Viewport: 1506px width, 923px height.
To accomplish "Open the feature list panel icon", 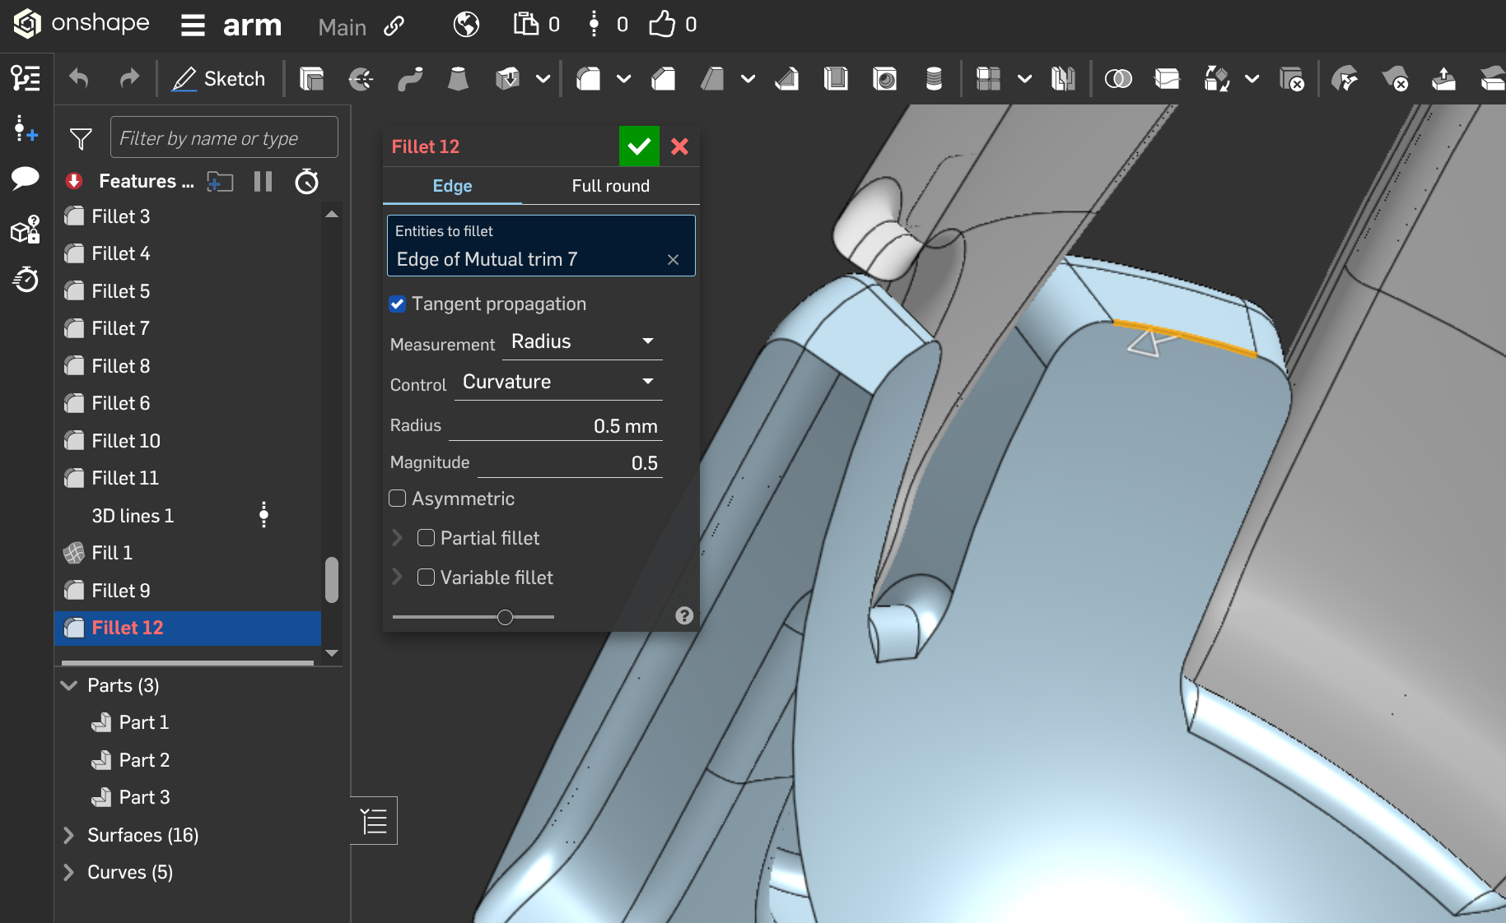I will pyautogui.click(x=26, y=79).
